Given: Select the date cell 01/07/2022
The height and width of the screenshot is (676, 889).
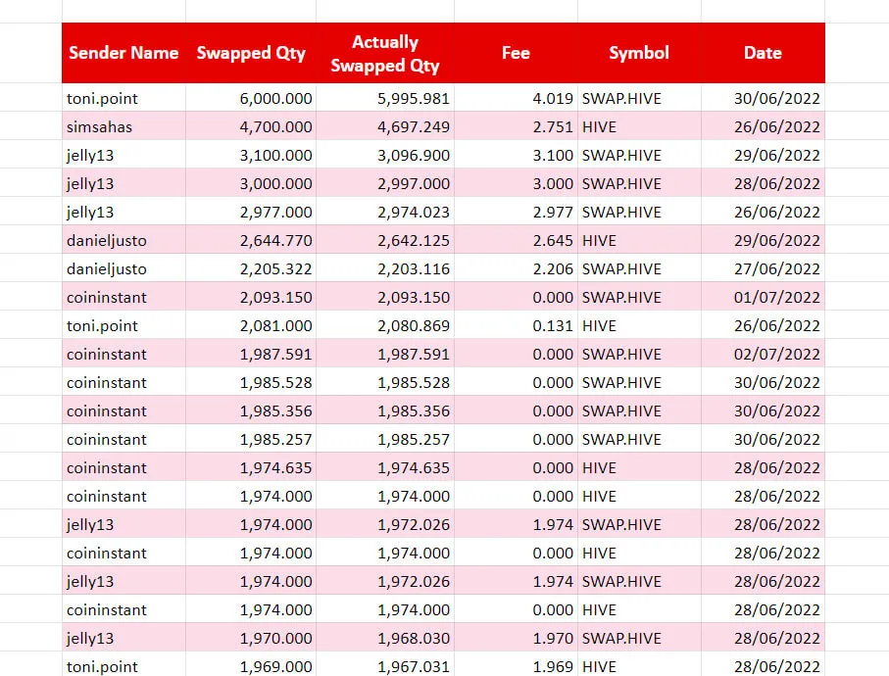Looking at the screenshot, I should point(763,296).
